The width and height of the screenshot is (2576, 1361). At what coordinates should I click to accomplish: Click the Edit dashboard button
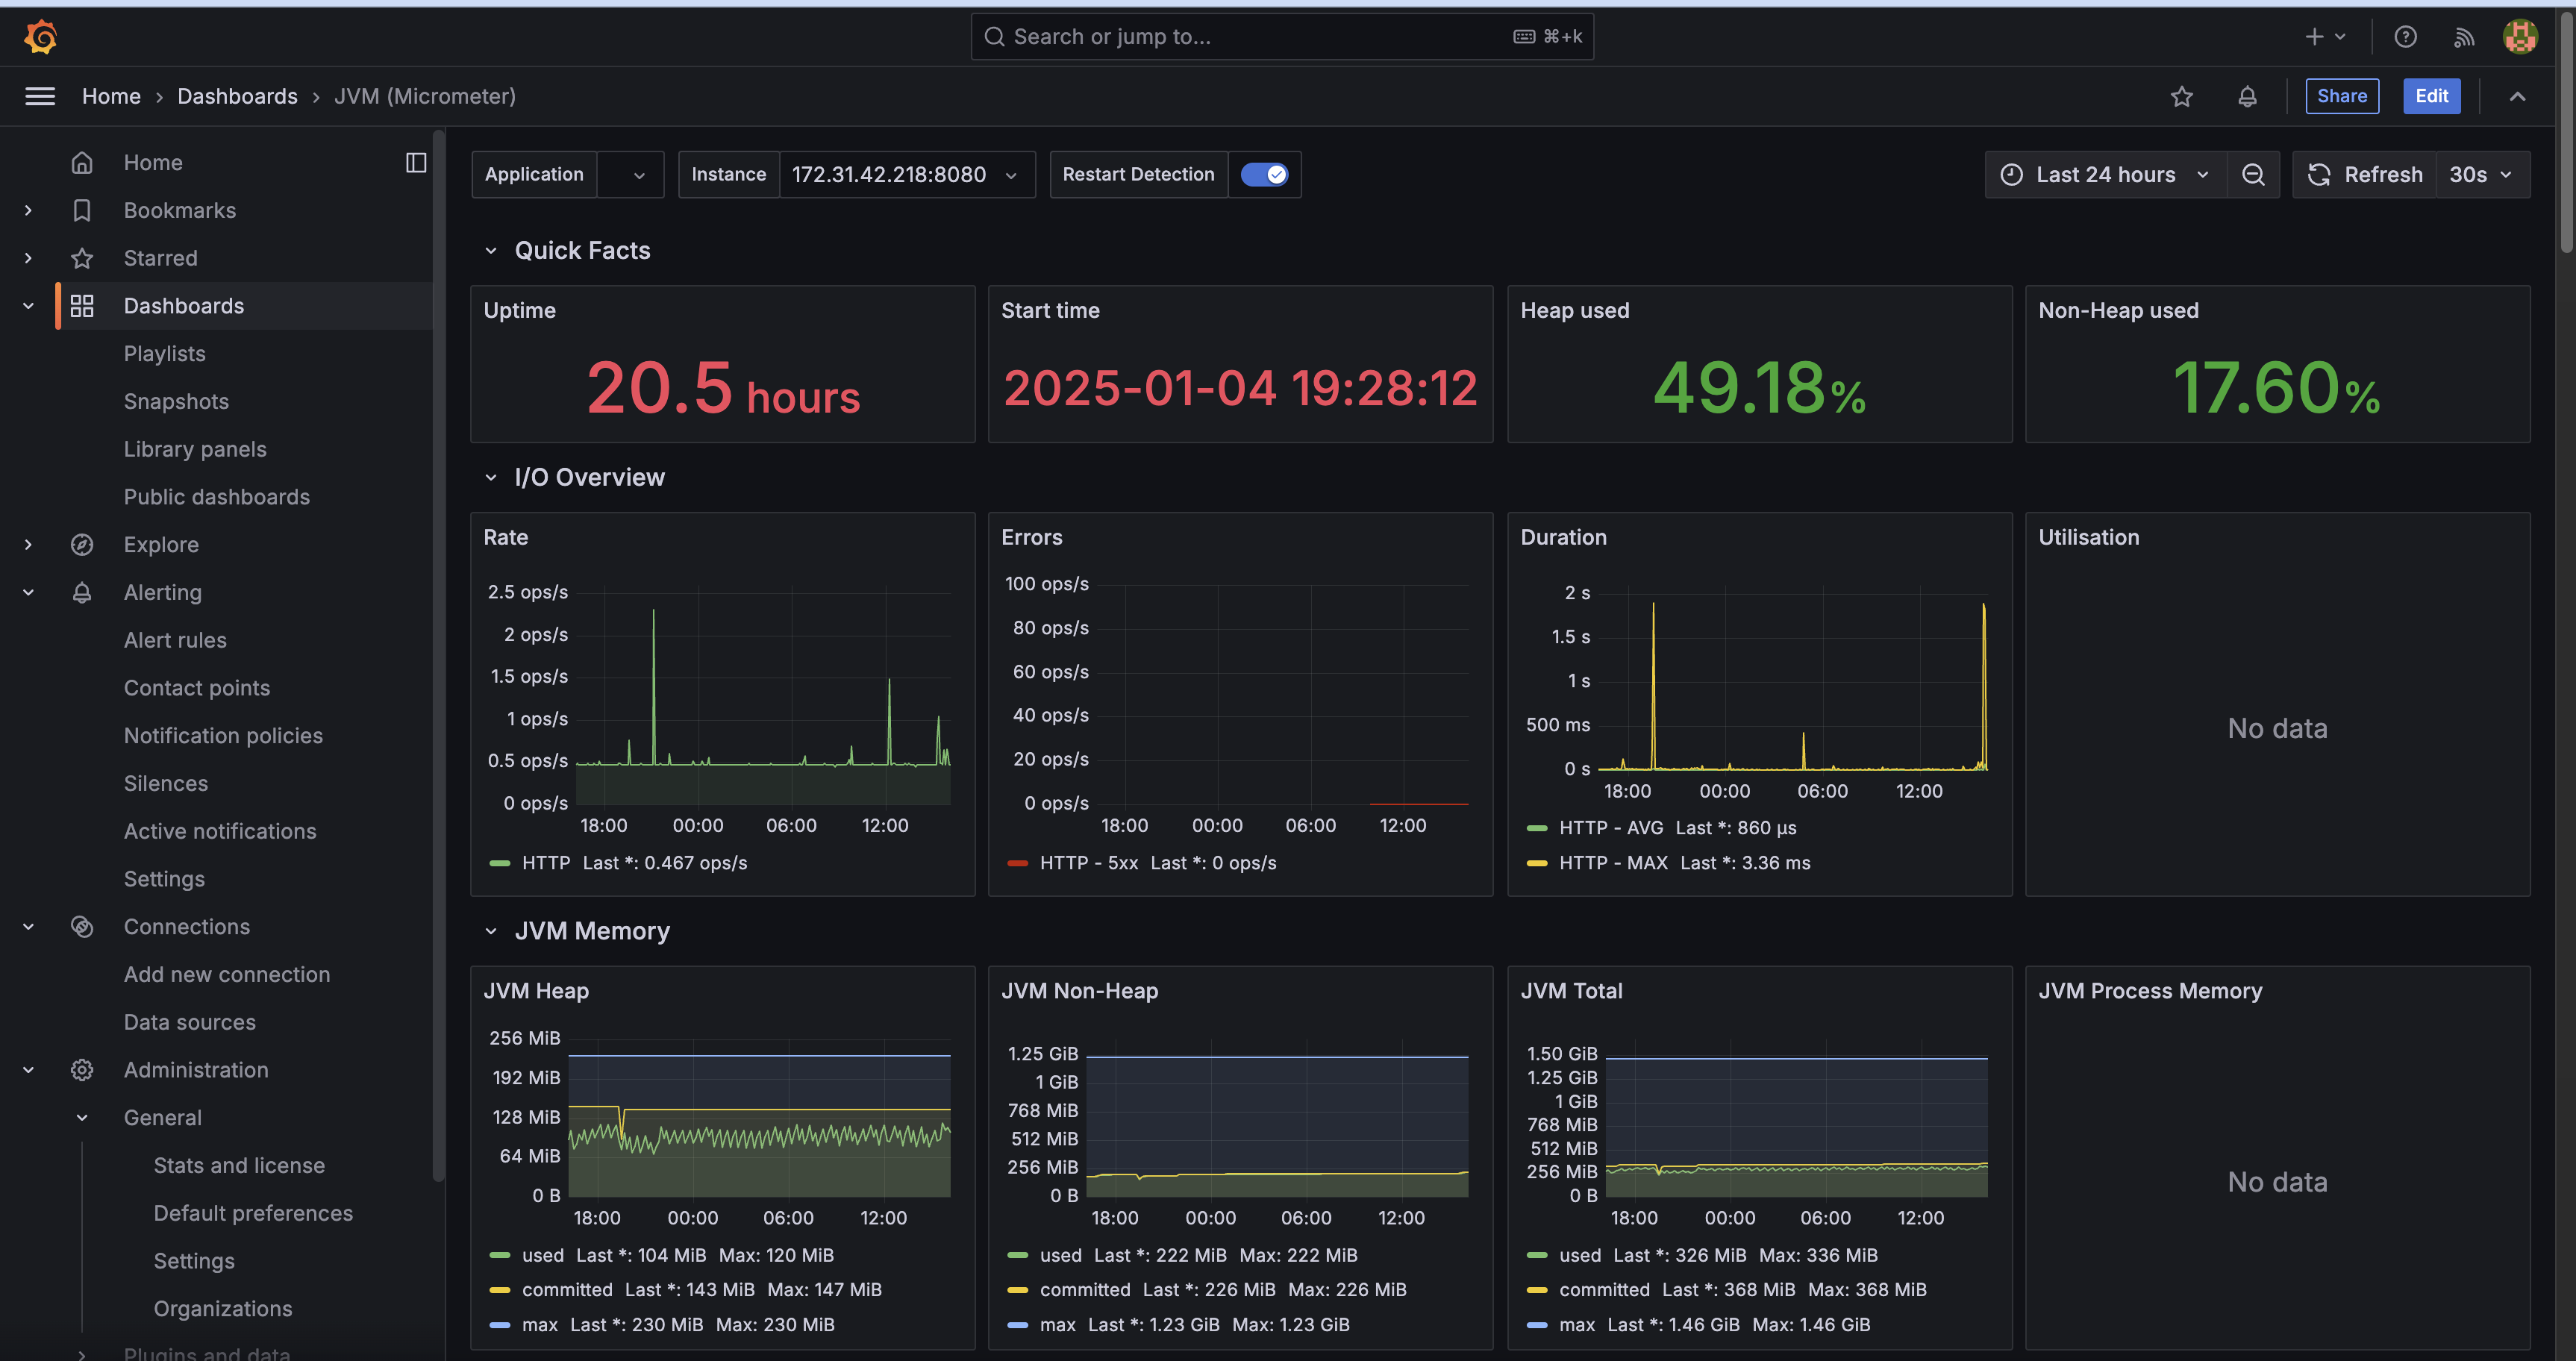click(x=2431, y=96)
